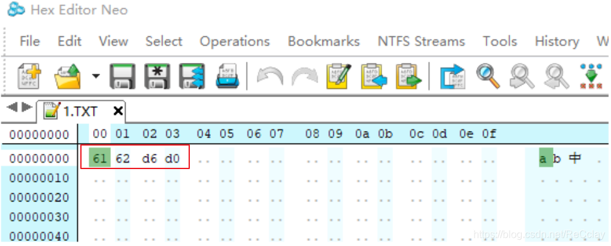Click row offset 00000020
This screenshot has height=246, width=611.
point(39,198)
